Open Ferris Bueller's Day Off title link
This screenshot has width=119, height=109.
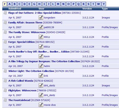click(x=39, y=52)
